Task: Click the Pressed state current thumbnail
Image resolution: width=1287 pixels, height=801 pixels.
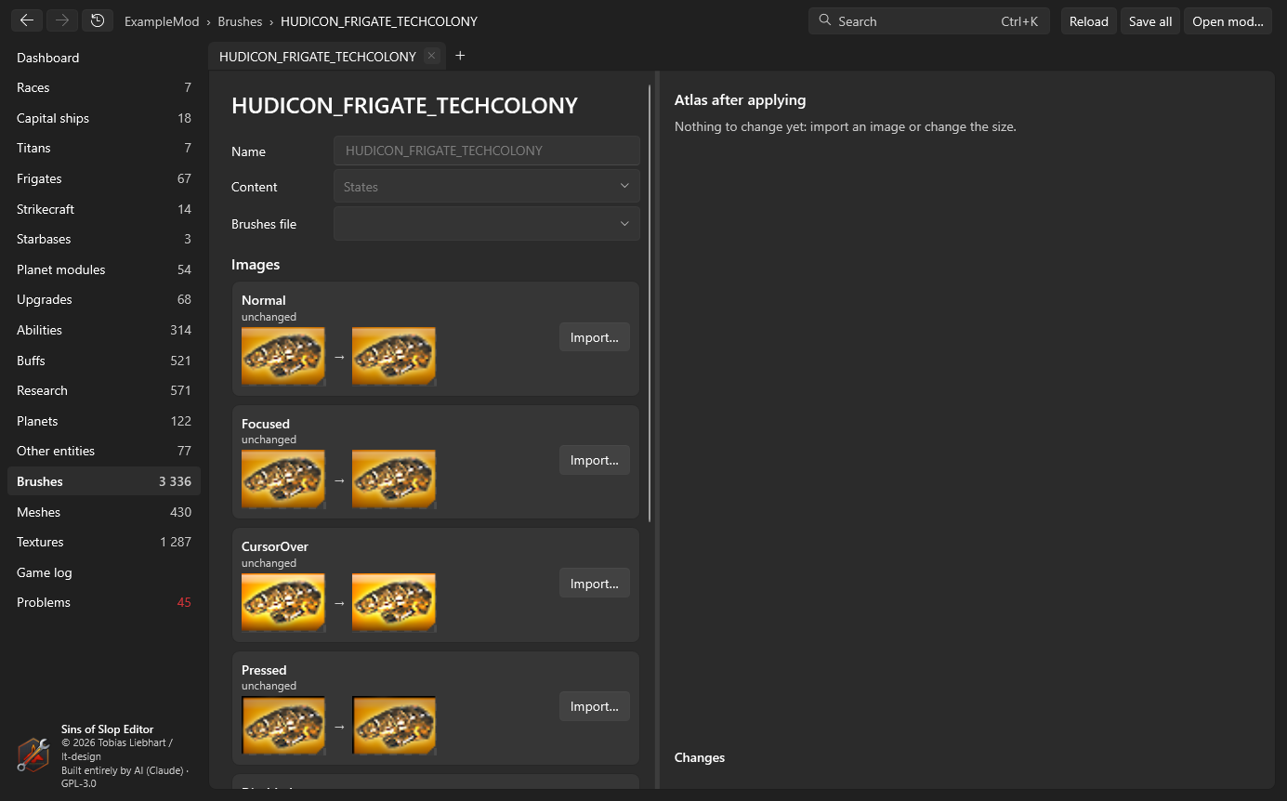Action: 283,726
